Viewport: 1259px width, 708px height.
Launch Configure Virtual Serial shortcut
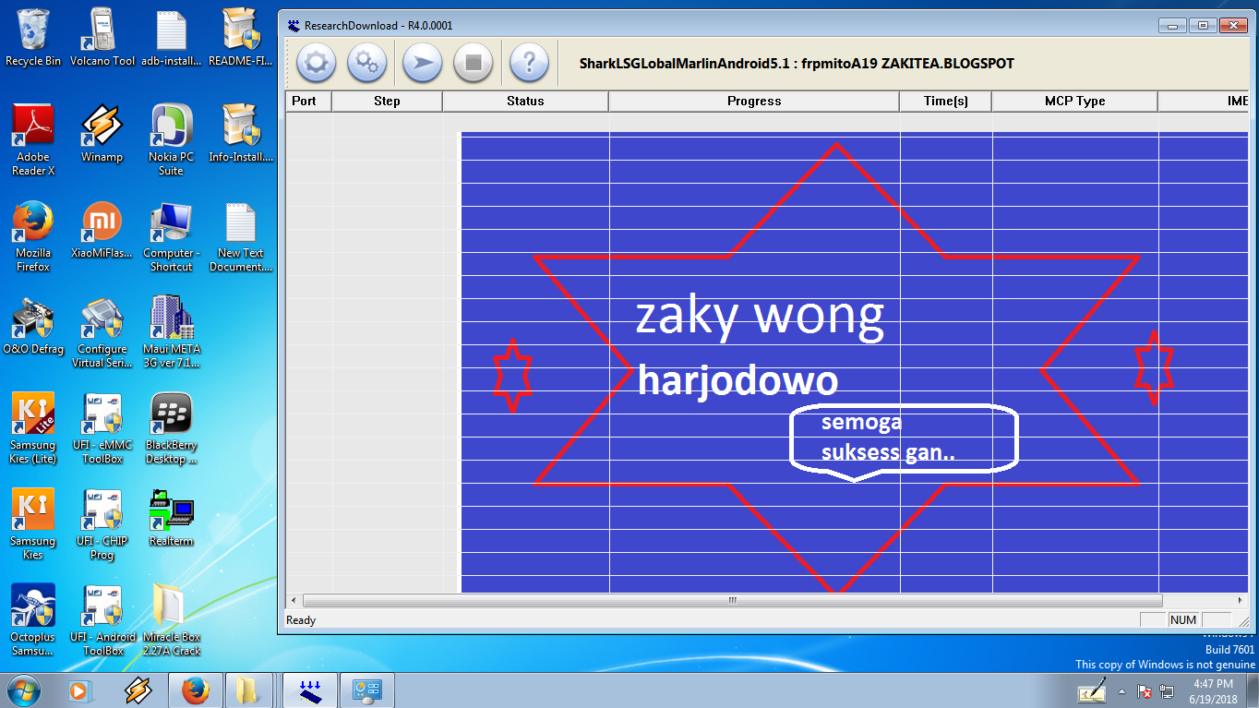(102, 331)
